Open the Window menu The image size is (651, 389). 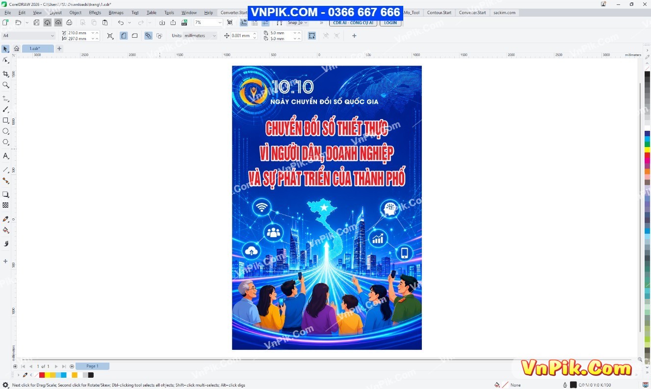pyautogui.click(x=189, y=13)
